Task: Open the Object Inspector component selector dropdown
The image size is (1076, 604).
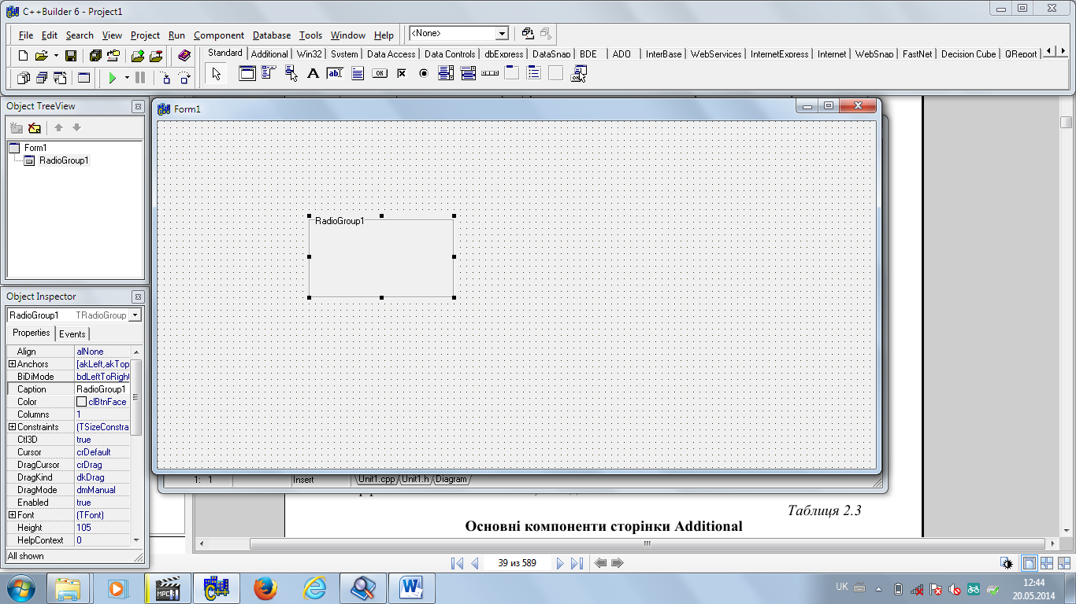Action: coord(135,315)
